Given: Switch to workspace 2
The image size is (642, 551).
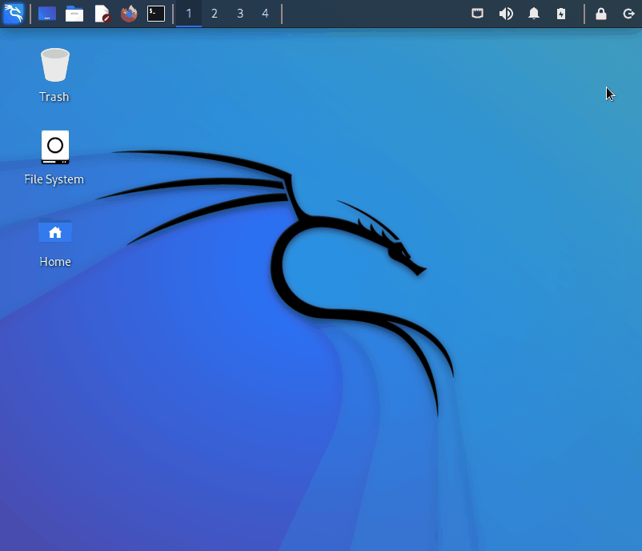Looking at the screenshot, I should (x=215, y=14).
